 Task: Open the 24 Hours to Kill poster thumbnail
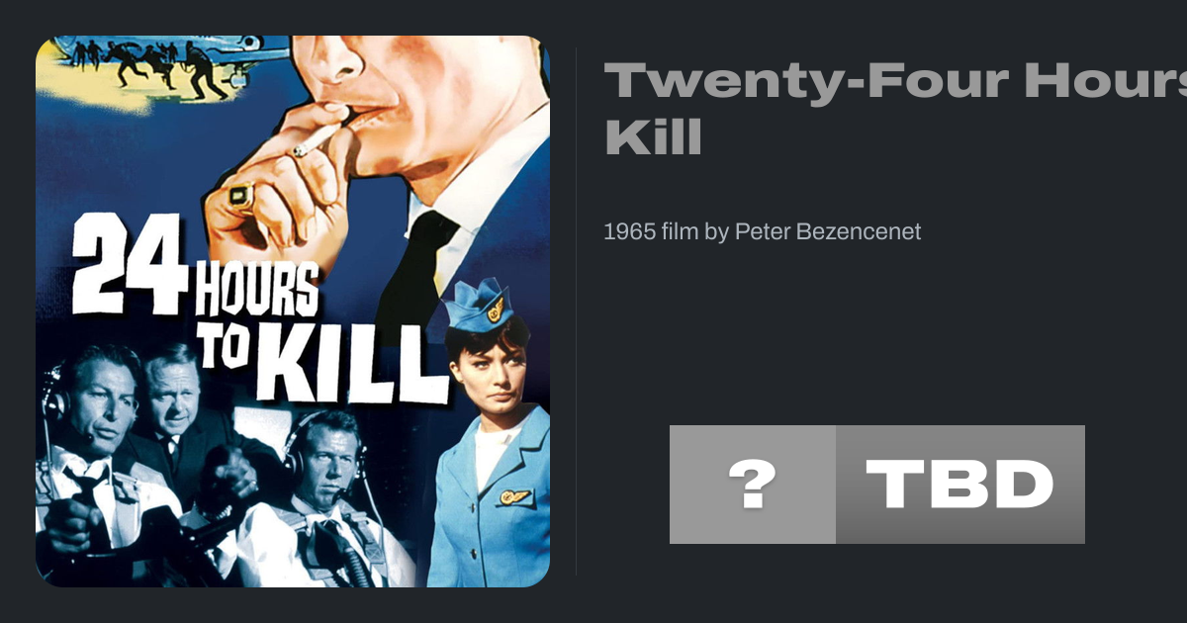coord(293,311)
